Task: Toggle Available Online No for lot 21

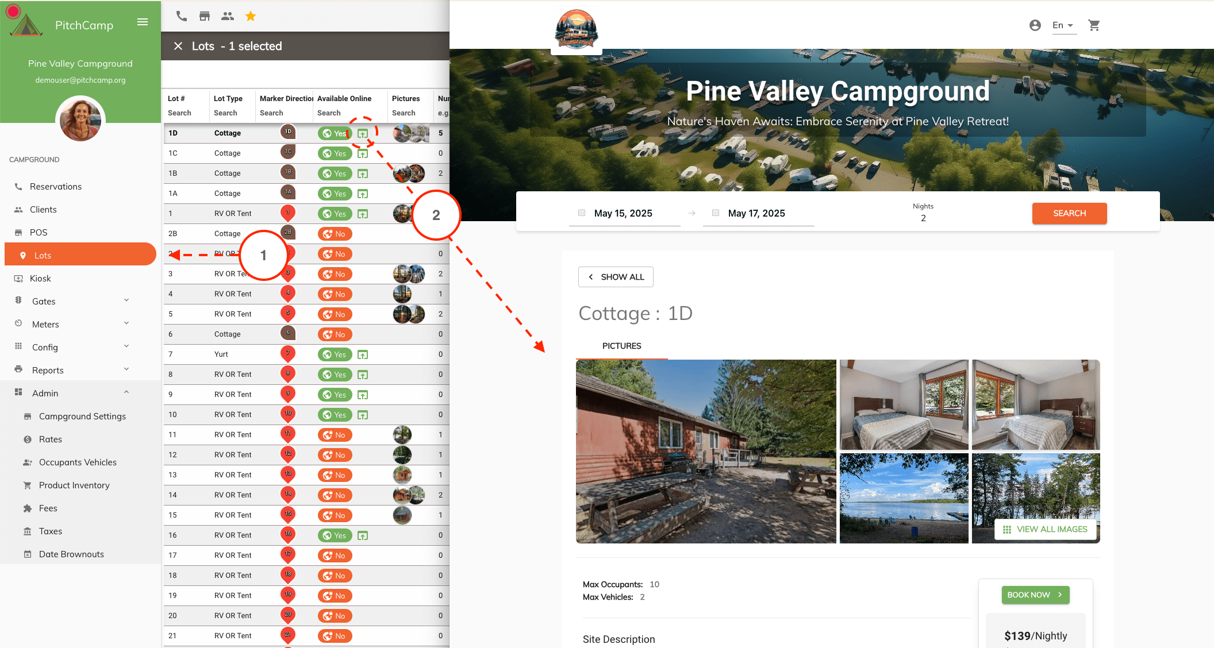Action: pyautogui.click(x=335, y=636)
